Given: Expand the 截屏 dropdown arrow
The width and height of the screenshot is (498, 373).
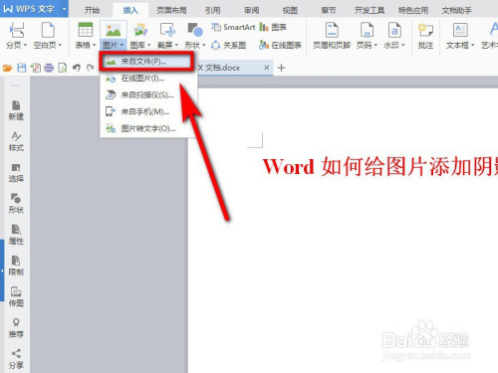Looking at the screenshot, I should click(176, 45).
